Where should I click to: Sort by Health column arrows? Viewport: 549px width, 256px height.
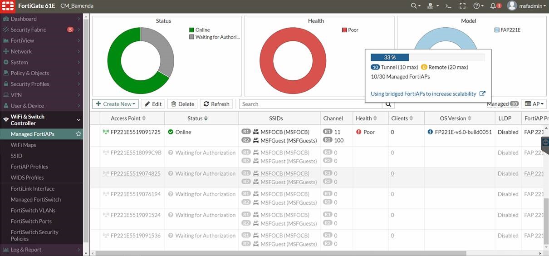(375, 118)
